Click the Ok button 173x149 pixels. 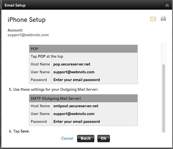point(104,138)
